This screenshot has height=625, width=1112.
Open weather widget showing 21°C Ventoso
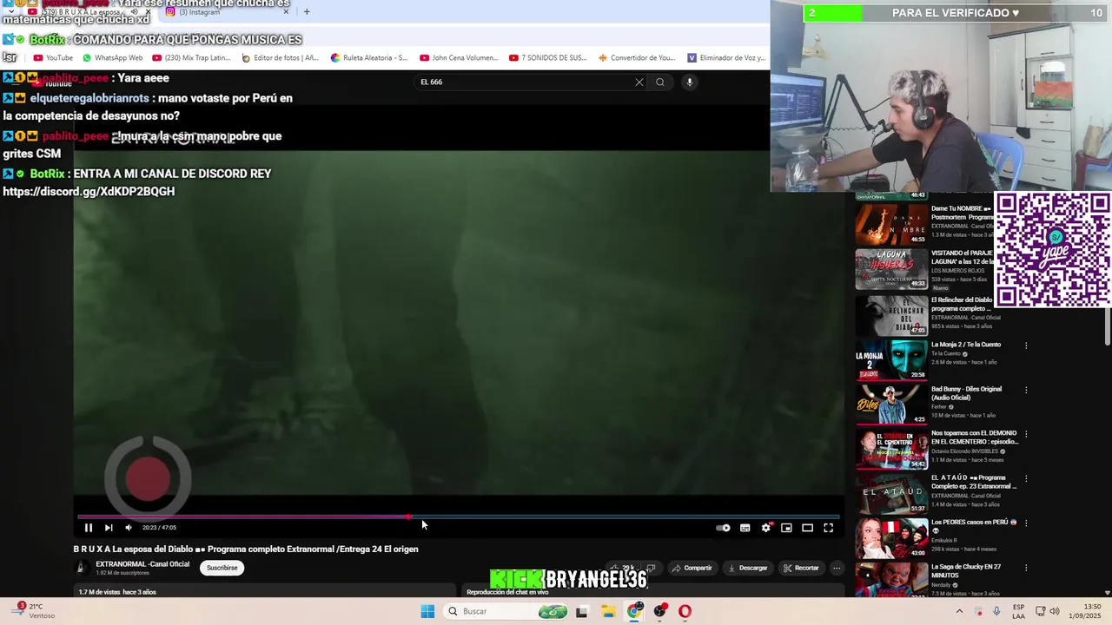coord(33,611)
